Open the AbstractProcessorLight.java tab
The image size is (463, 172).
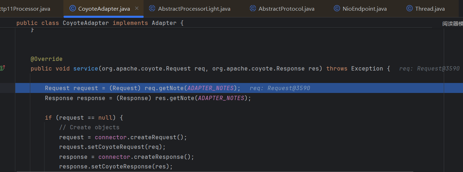(194, 9)
